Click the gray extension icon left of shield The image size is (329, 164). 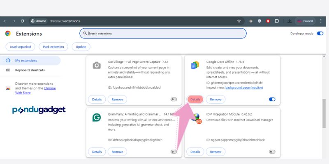click(x=251, y=21)
